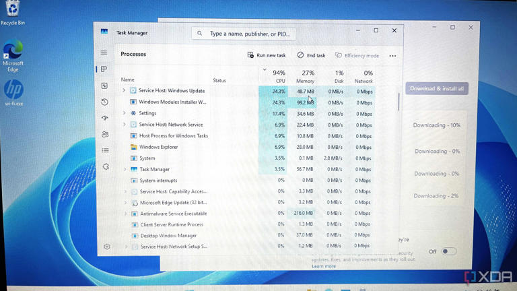
Task: Click the 216.0 MB memory cell
Action: pyautogui.click(x=303, y=213)
